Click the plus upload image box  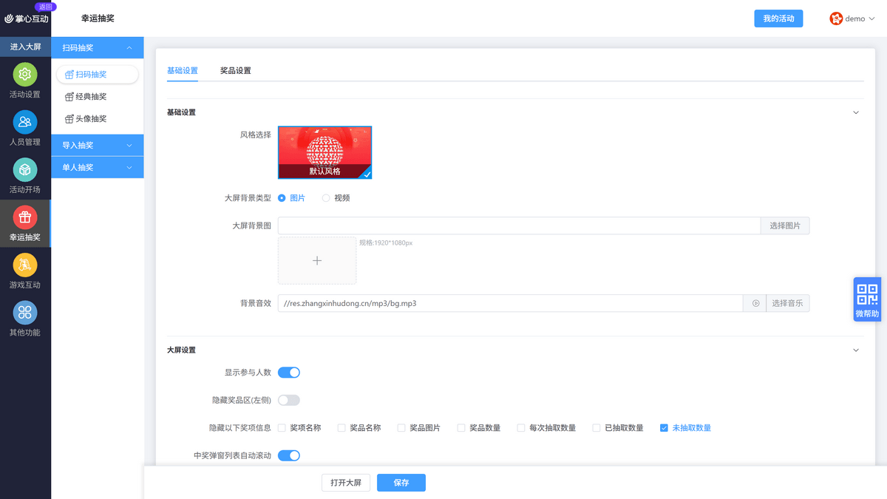click(x=317, y=260)
